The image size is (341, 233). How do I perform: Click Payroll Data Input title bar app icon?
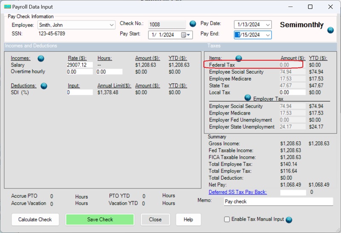click(6, 7)
